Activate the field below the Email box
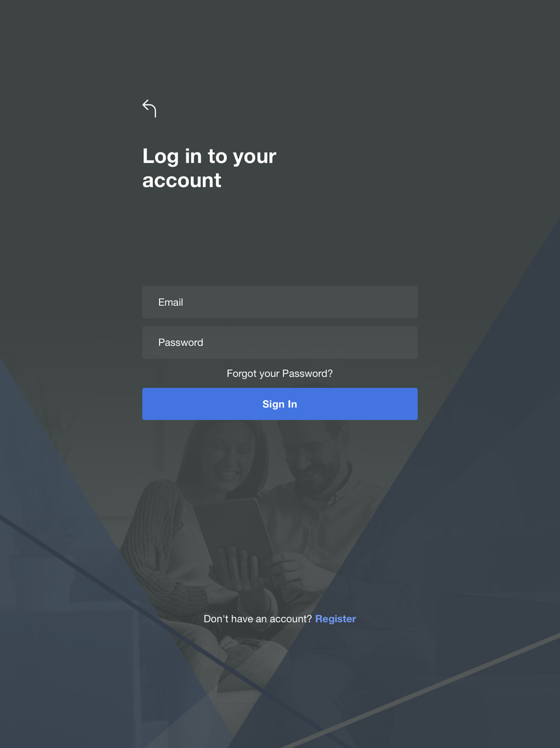This screenshot has height=748, width=560. point(279,343)
